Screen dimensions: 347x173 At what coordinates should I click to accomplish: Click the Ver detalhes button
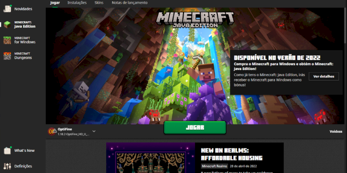pos(324,77)
